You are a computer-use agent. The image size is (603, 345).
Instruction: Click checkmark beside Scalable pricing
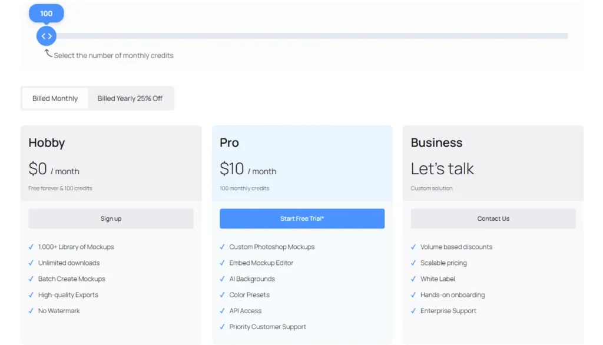click(413, 263)
